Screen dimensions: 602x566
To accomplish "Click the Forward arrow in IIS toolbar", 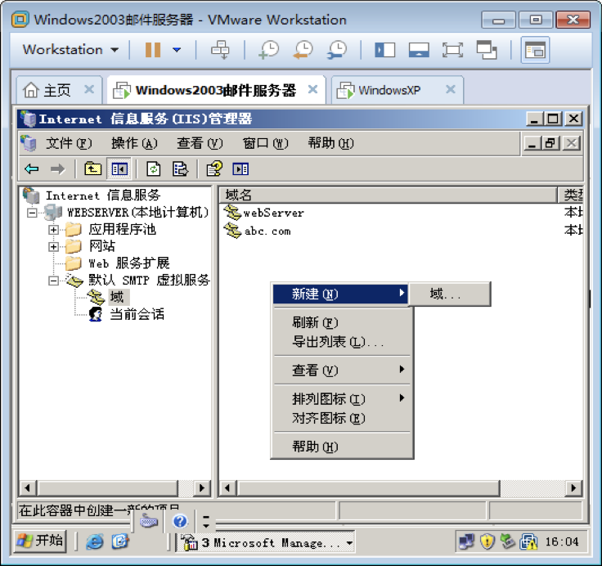I will point(57,169).
